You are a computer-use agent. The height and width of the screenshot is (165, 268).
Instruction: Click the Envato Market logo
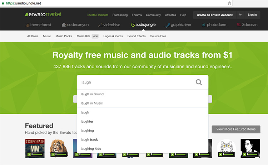(x=43, y=15)
